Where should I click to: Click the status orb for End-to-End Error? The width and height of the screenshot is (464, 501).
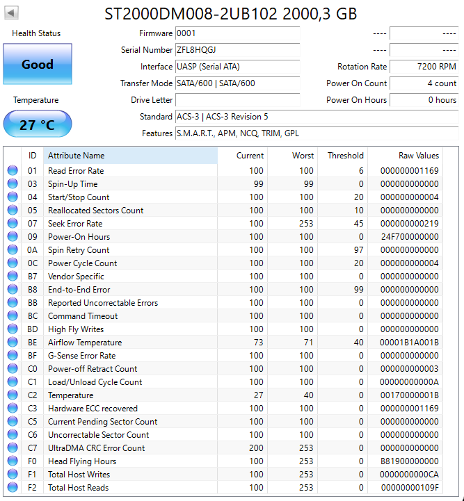point(13,290)
